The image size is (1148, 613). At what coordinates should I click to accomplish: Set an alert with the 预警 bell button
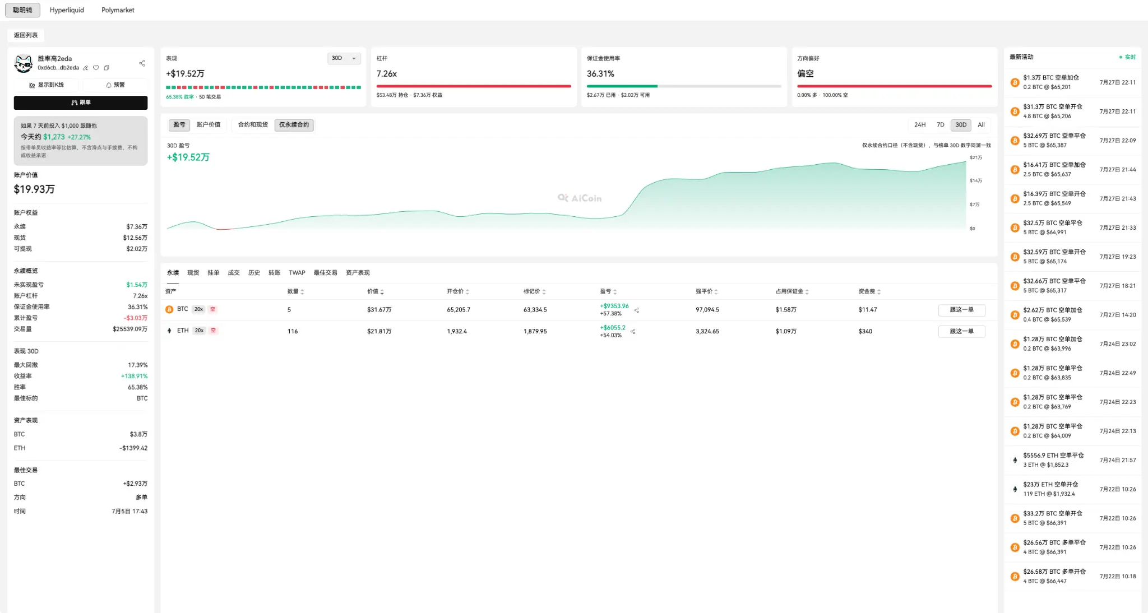click(115, 85)
